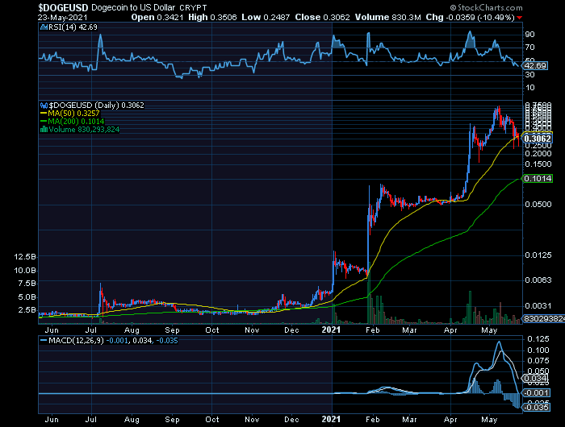Click the Apr label under the price chart
The height and width of the screenshot is (427, 565).
click(450, 330)
